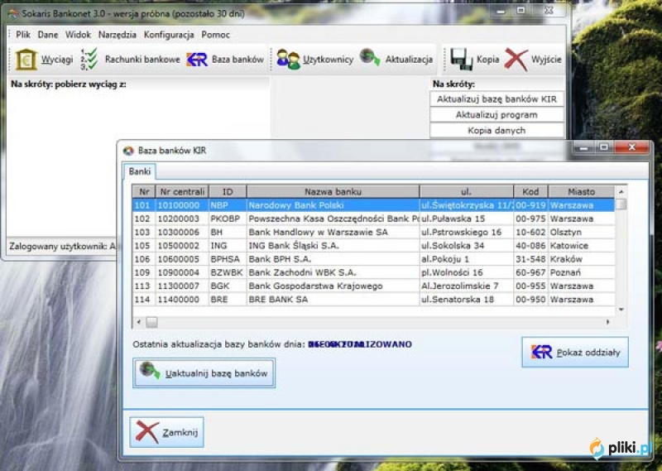Click Baza banków KIR window title icon
Viewport: 662px width, 471px height.
[x=128, y=151]
